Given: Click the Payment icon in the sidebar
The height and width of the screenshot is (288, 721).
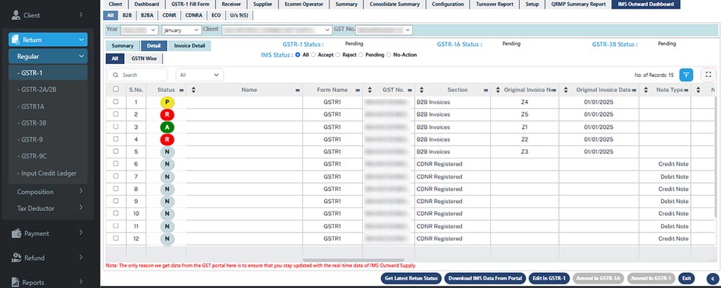Looking at the screenshot, I should (14, 233).
